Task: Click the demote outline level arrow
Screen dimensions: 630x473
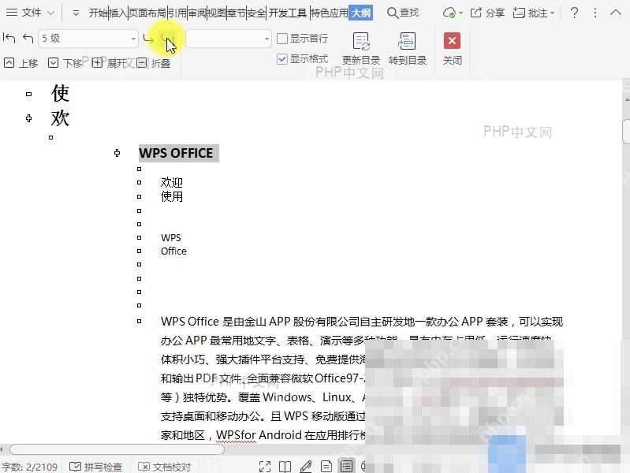Action: tap(148, 39)
